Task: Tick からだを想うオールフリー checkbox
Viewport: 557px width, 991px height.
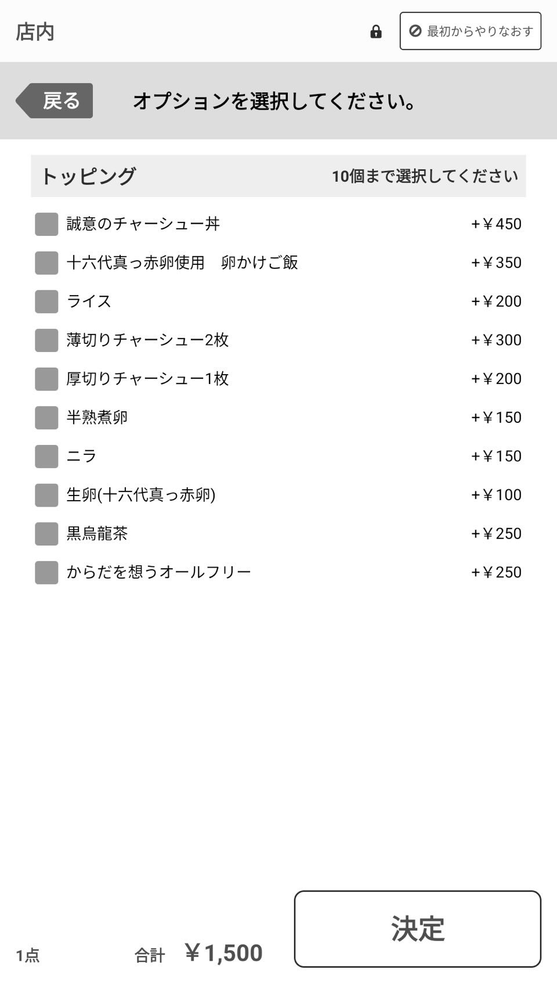Action: coord(46,573)
